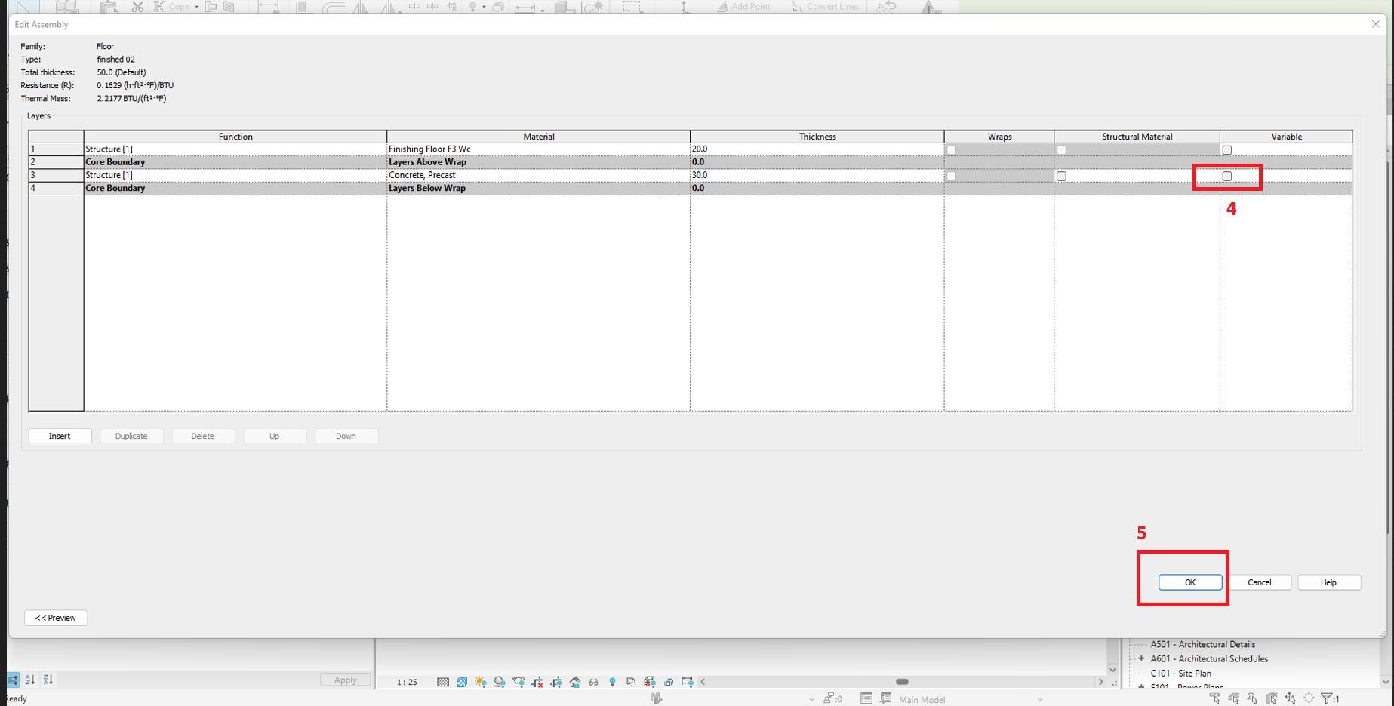Image resolution: width=1394 pixels, height=706 pixels.
Task: Toggle Drag Elements on Selection icon
Action: click(x=1291, y=699)
